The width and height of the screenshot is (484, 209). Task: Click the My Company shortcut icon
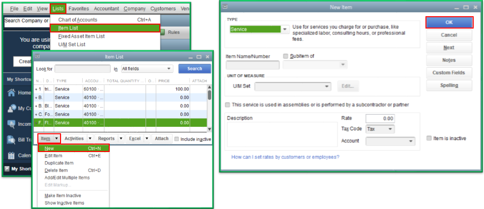pyautogui.click(x=12, y=108)
